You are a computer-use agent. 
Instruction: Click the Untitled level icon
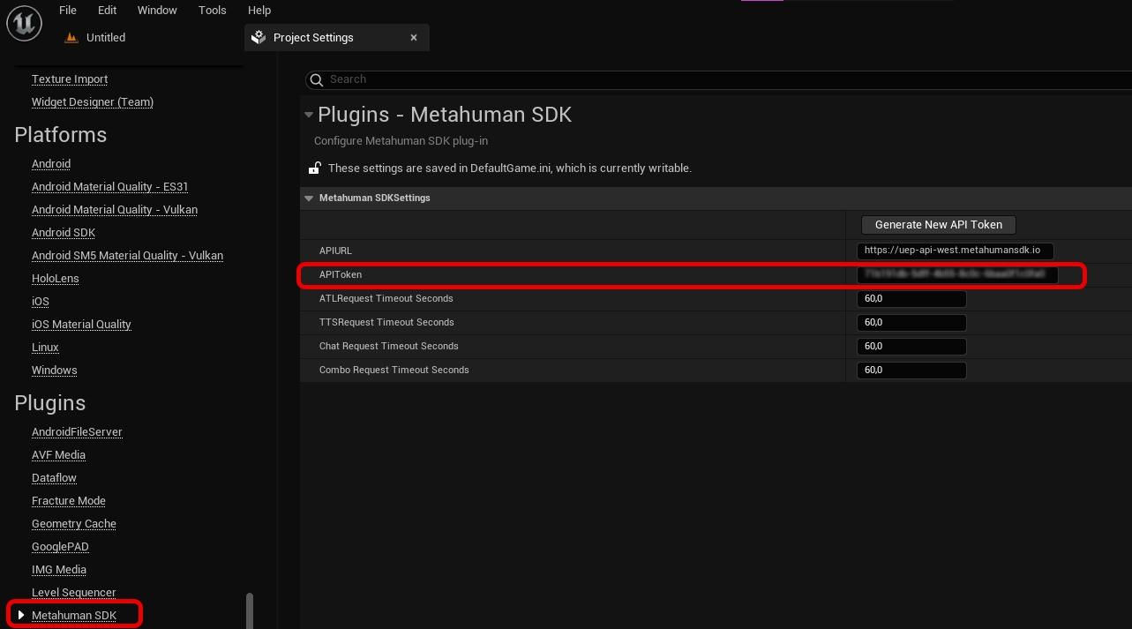72,38
